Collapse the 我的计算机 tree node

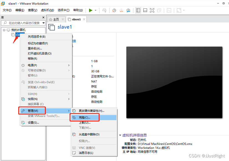click(4, 30)
